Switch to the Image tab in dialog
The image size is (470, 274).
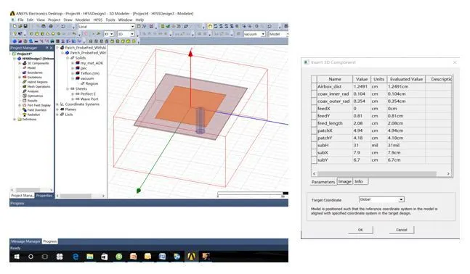(x=345, y=181)
